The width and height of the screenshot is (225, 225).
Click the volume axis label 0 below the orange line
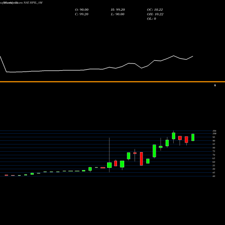click(215, 85)
